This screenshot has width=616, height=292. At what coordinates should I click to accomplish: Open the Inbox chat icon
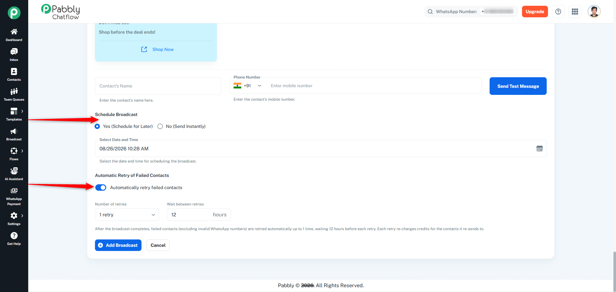[14, 52]
